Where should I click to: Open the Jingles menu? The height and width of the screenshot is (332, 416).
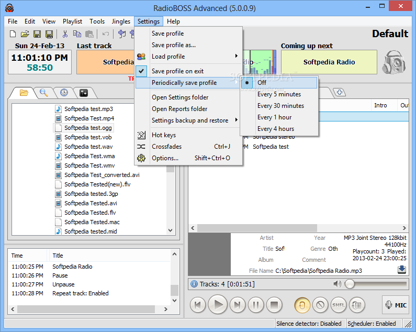[x=121, y=21]
